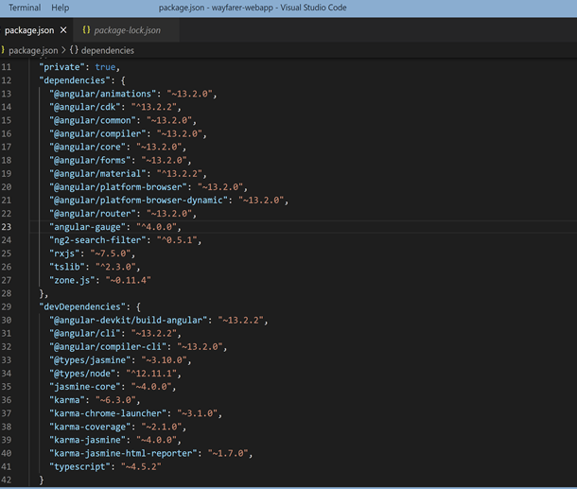This screenshot has width=577, height=489.
Task: Click line number 23 in the gutter
Action: click(7, 227)
